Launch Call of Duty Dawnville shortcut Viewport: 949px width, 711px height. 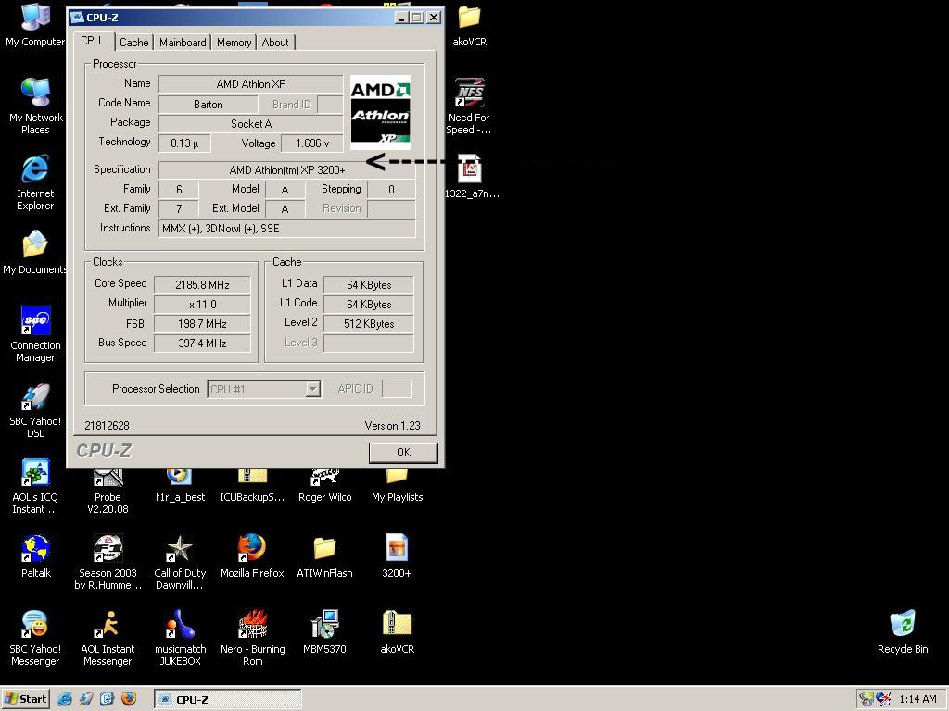pyautogui.click(x=180, y=549)
